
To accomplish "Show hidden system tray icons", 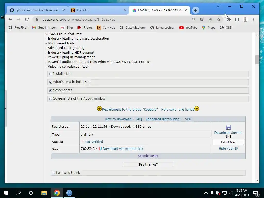I will tap(206, 193).
